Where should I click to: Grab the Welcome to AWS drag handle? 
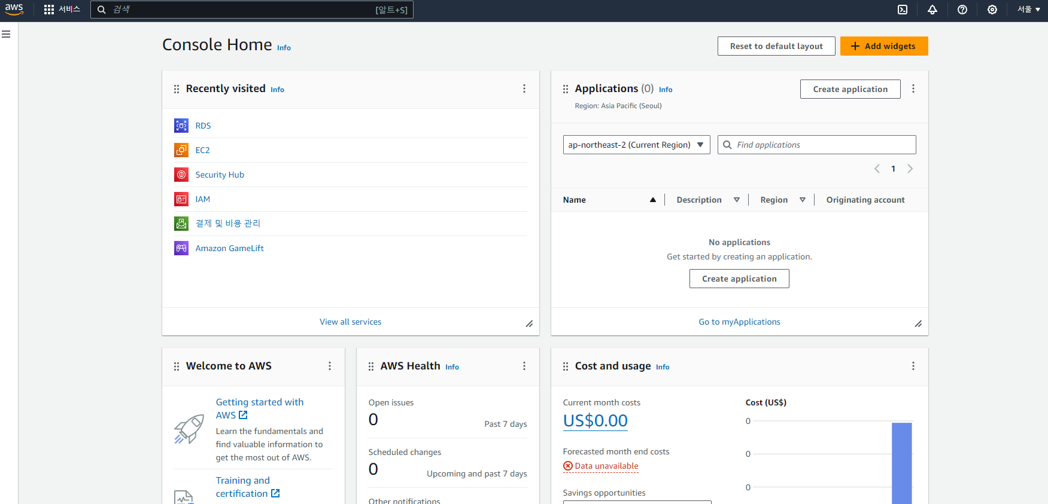coord(177,366)
